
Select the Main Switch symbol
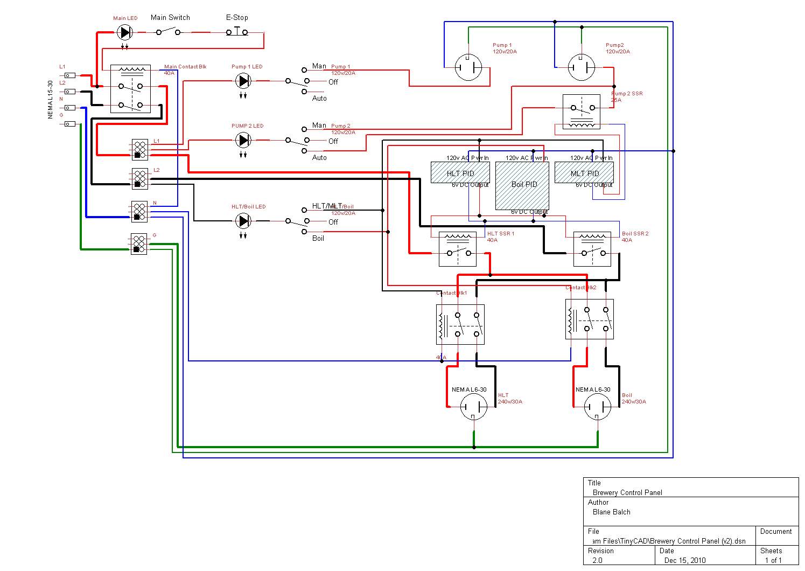tap(169, 32)
